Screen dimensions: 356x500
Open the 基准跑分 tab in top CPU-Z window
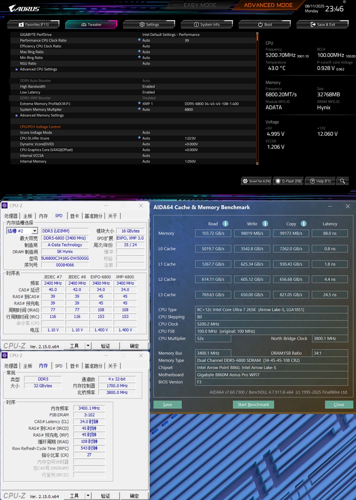93,216
